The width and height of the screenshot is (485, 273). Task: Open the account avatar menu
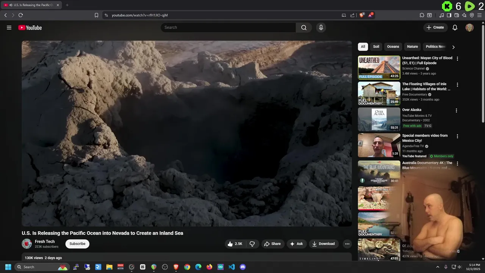coord(469,27)
